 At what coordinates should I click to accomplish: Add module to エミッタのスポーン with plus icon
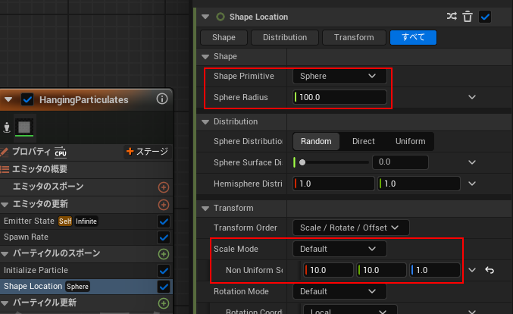(163, 187)
